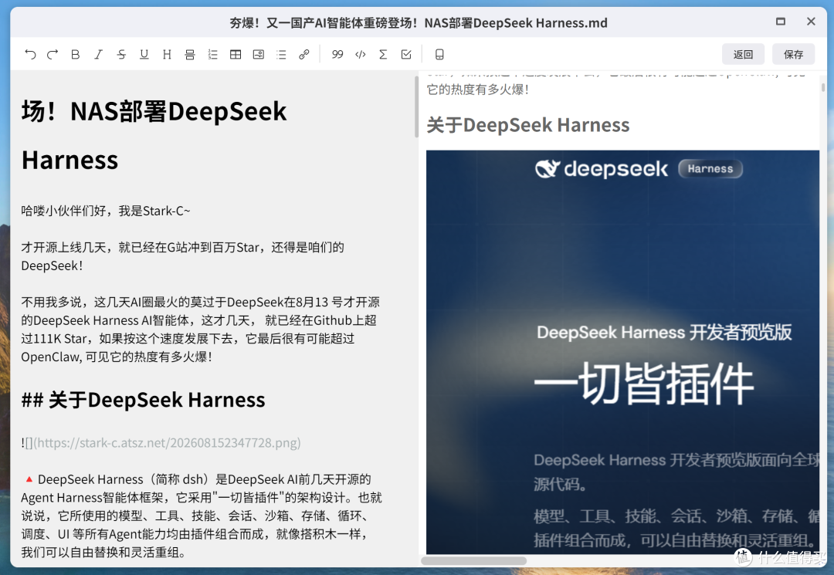Insert a block quote
This screenshot has width=834, height=575.
(337, 54)
